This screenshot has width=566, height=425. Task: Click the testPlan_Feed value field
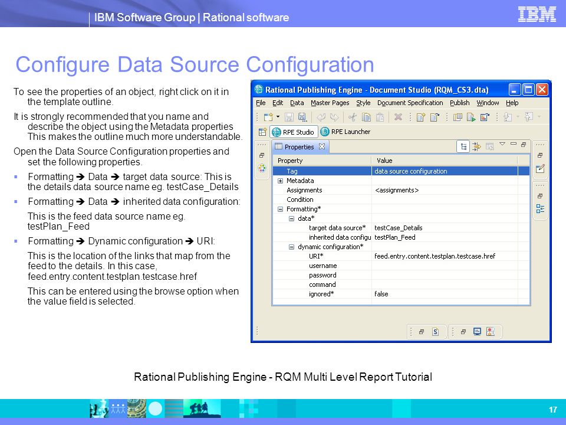445,237
